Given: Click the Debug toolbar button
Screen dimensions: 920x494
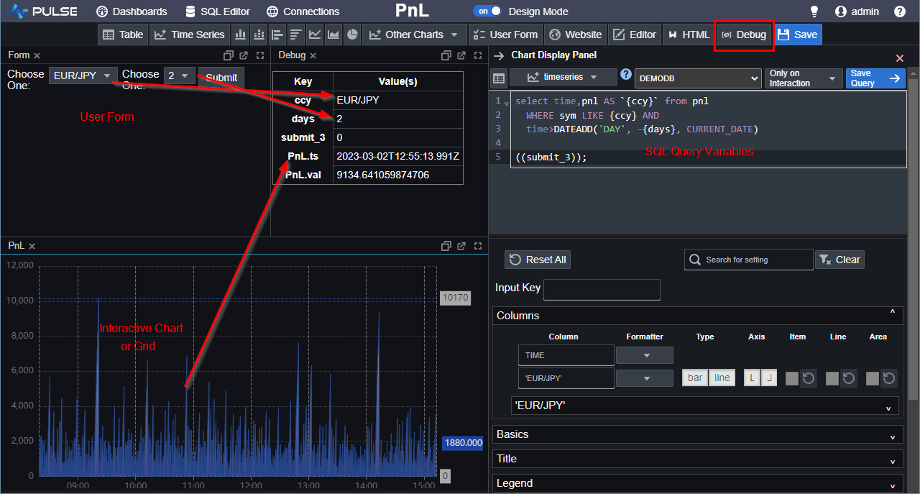Looking at the screenshot, I should click(x=744, y=35).
